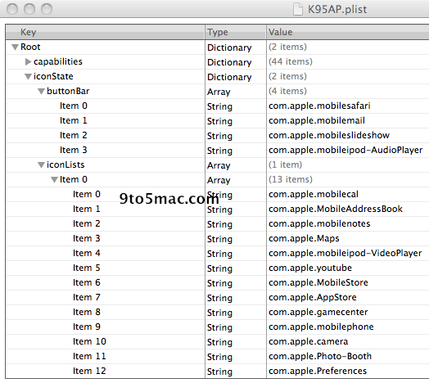The image size is (429, 383).
Task: Collapse the iconState dictionary
Action: (28, 77)
